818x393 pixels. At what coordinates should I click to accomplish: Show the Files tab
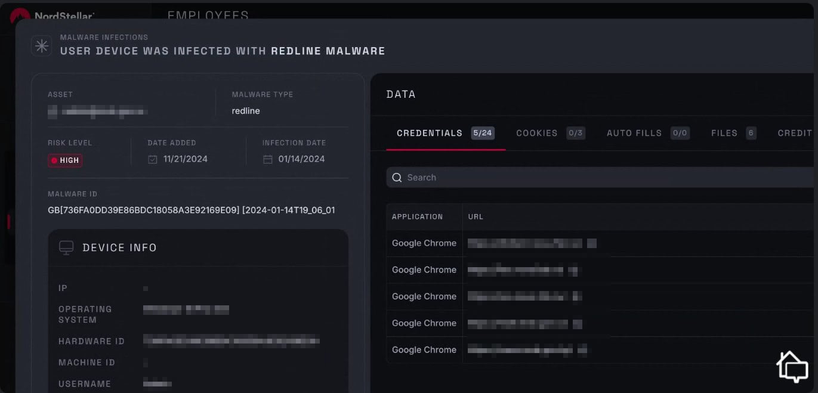(x=724, y=133)
